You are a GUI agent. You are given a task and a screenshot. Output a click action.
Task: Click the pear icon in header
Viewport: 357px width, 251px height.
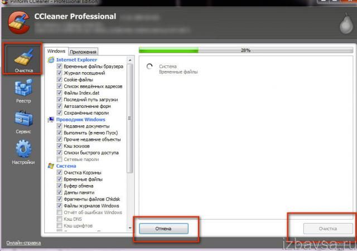tap(346, 25)
